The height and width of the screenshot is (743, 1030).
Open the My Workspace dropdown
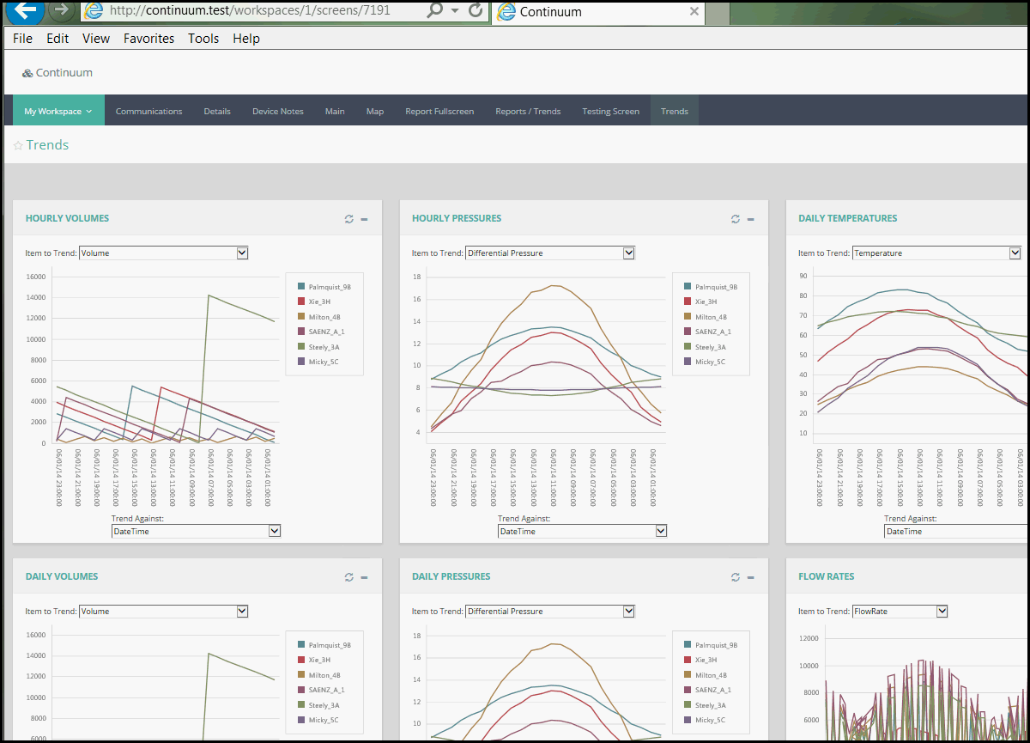click(x=58, y=111)
